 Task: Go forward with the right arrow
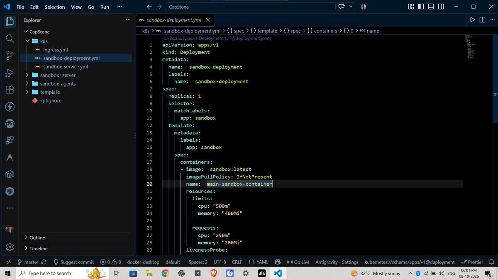(x=159, y=7)
